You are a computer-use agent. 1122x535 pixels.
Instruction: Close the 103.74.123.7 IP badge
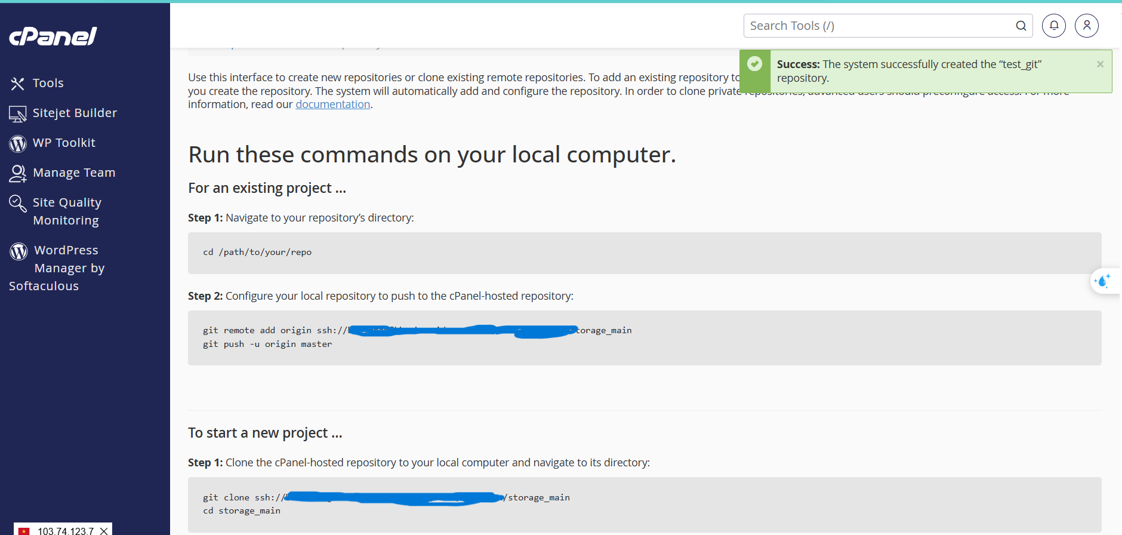tap(104, 531)
